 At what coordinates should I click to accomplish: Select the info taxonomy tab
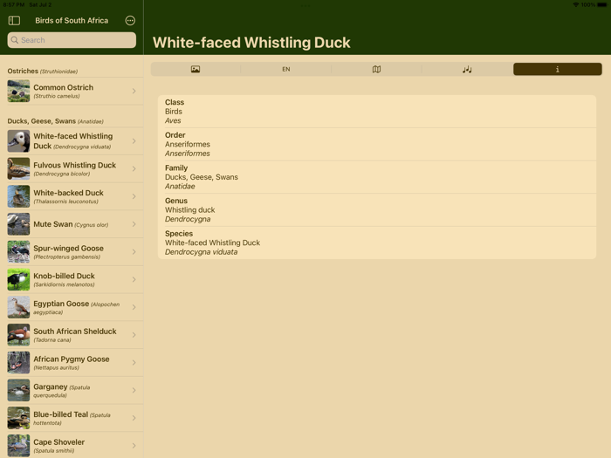coord(558,69)
